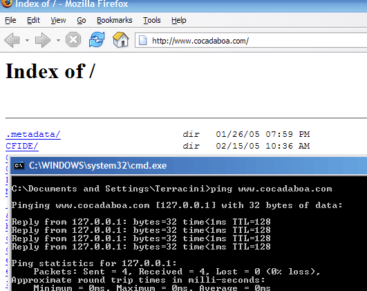
Task: Click the 'Packets: Sent = 4' line
Action: pos(177,272)
